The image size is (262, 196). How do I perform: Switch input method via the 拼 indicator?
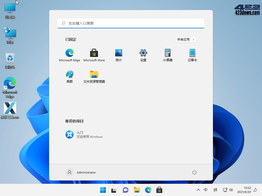coord(215,190)
